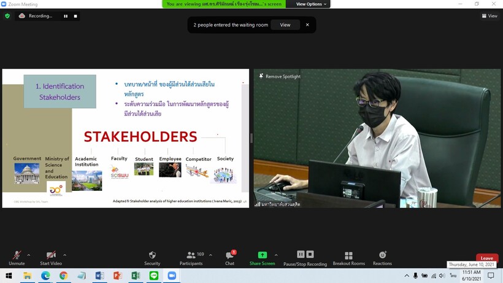Click the shared screen banner text
The image size is (503, 283).
coord(224,4)
